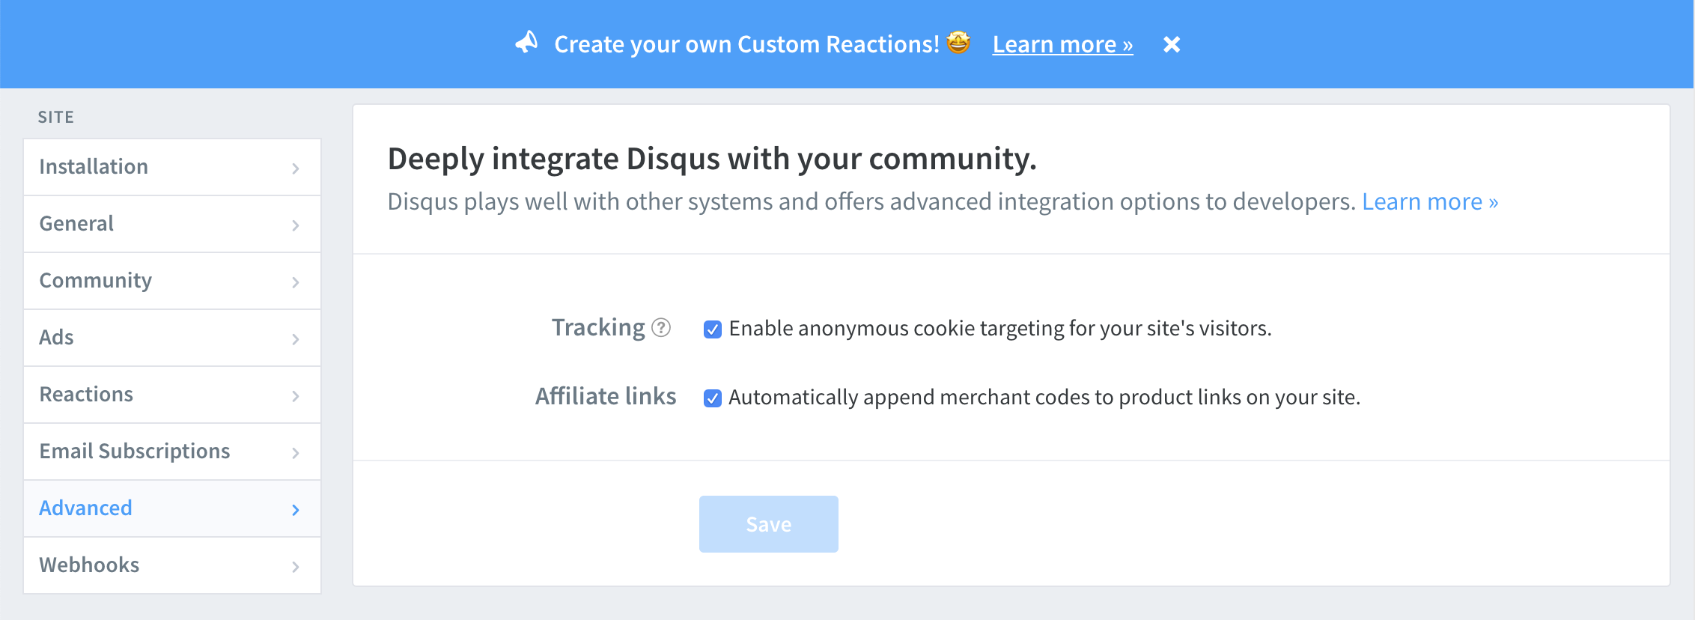Open the Community settings section

click(x=96, y=281)
